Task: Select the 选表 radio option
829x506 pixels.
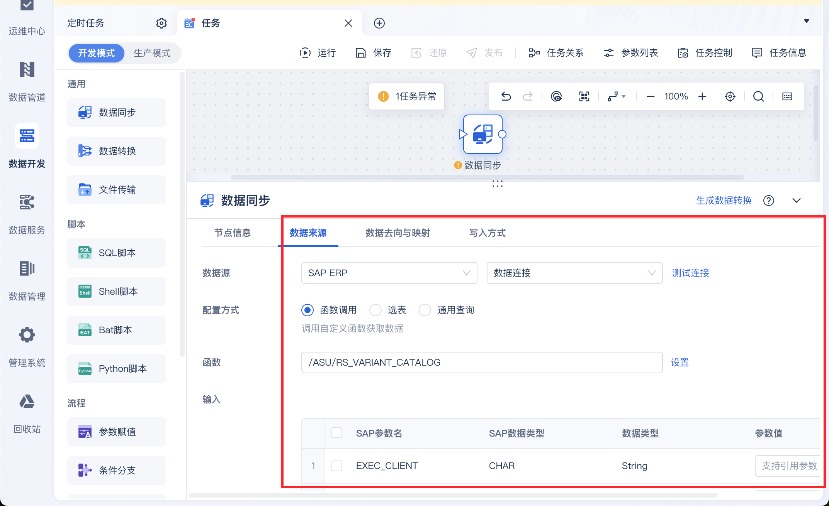Action: (x=375, y=310)
